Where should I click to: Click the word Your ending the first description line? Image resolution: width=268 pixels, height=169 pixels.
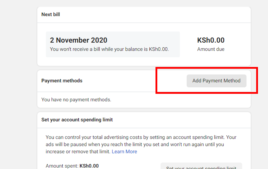tap(231, 137)
